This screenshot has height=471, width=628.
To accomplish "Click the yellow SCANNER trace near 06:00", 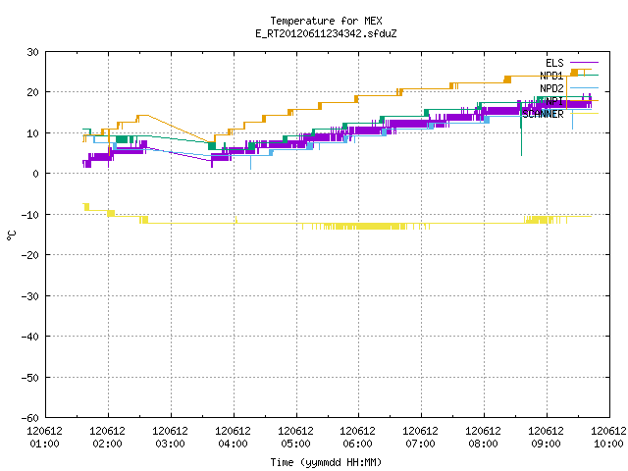I will tap(358, 226).
